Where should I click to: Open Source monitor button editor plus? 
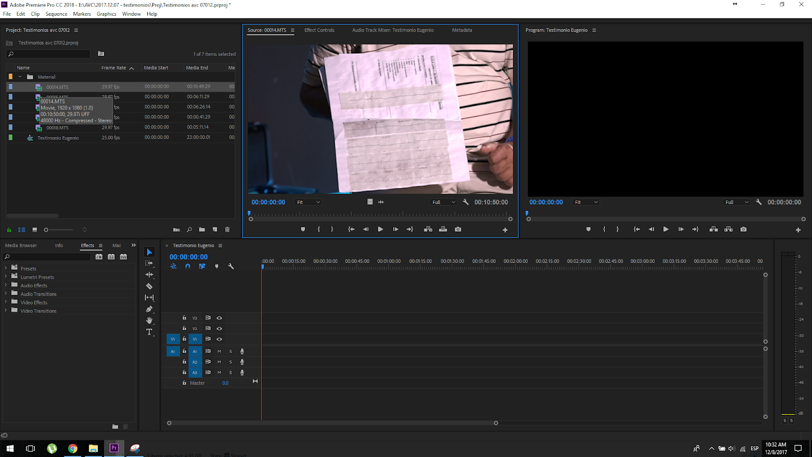coord(505,230)
